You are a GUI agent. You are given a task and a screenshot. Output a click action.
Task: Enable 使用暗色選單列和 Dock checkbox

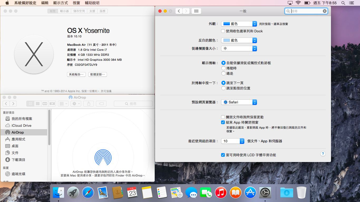(x=223, y=31)
